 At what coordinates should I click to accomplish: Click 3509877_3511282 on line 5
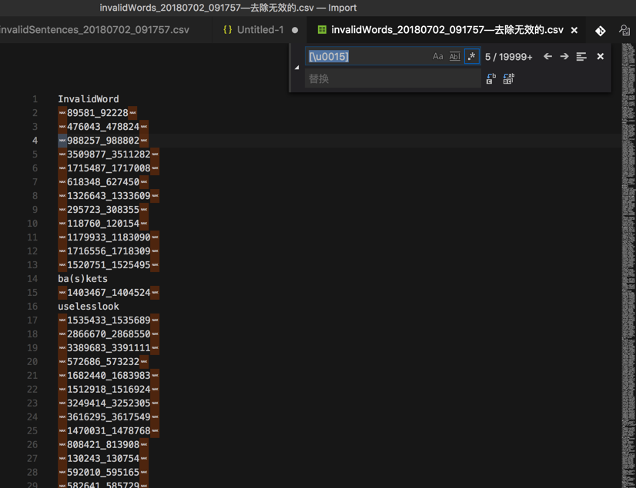pos(109,154)
